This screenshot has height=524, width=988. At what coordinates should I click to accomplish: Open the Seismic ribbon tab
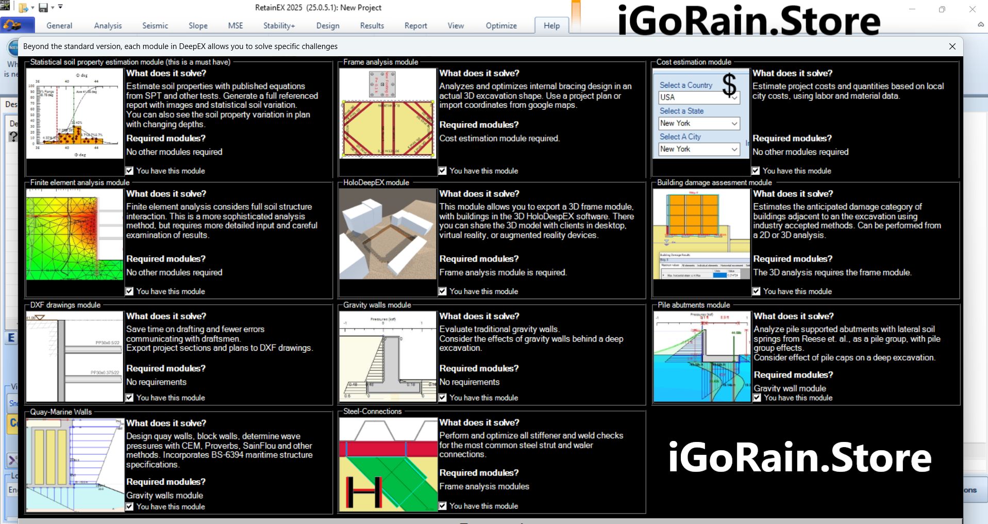(x=155, y=26)
